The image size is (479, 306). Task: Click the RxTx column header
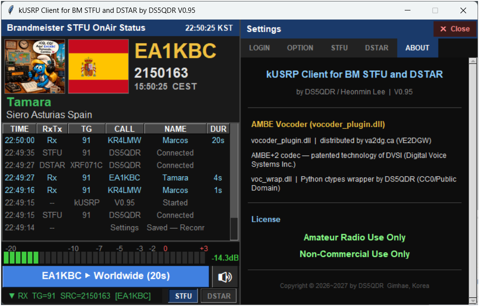coord(52,129)
